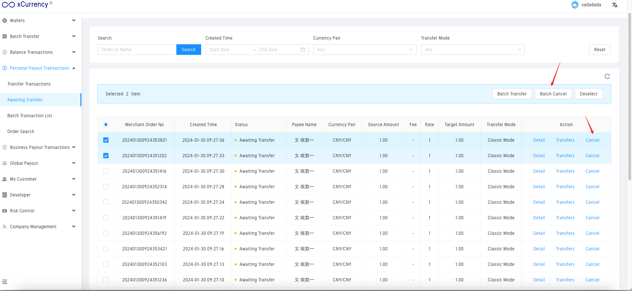Click the sidebar collapse icon at bottom

pos(5,282)
